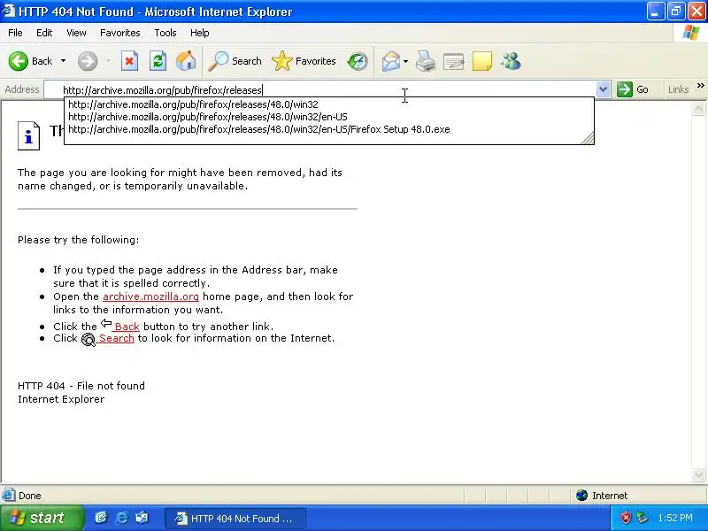Click the autocomplete list resize grip
Screen dimensions: 708x531
click(x=588, y=138)
